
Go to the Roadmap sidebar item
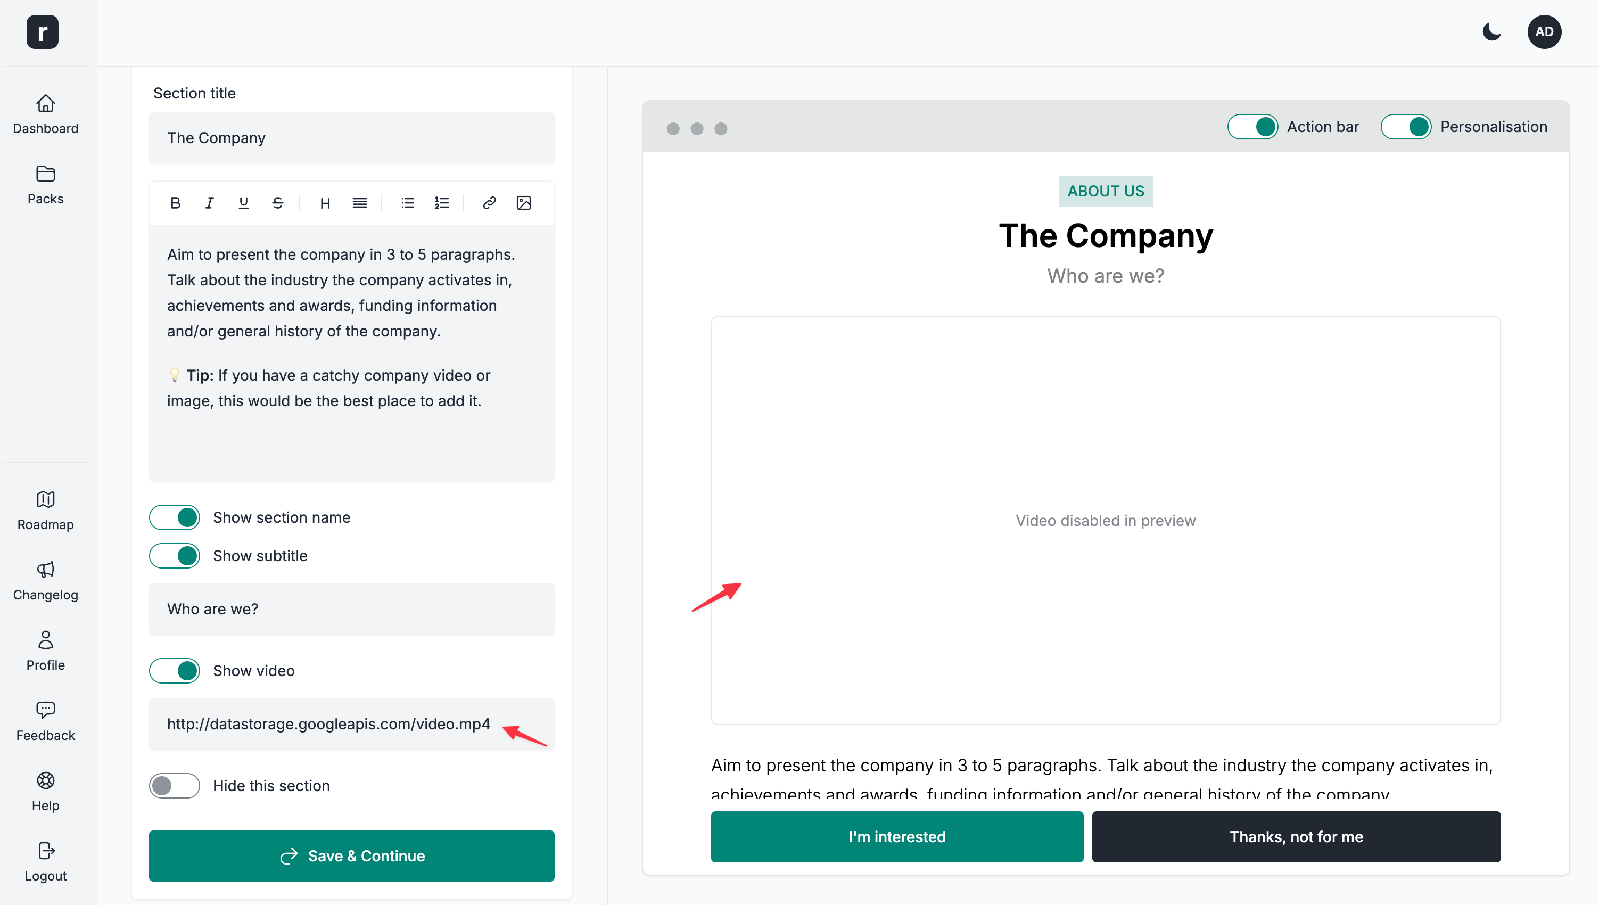tap(45, 511)
